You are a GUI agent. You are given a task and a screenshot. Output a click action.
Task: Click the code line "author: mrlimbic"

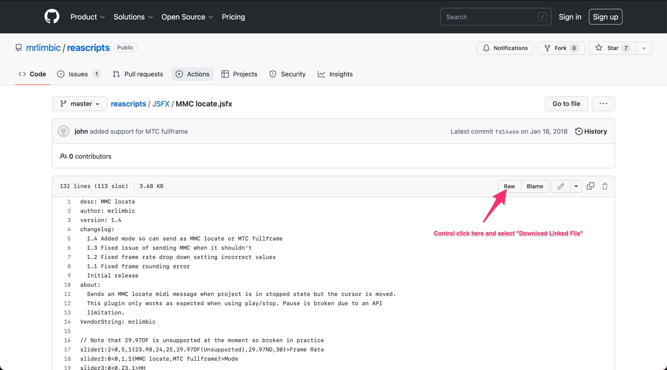[107, 211]
